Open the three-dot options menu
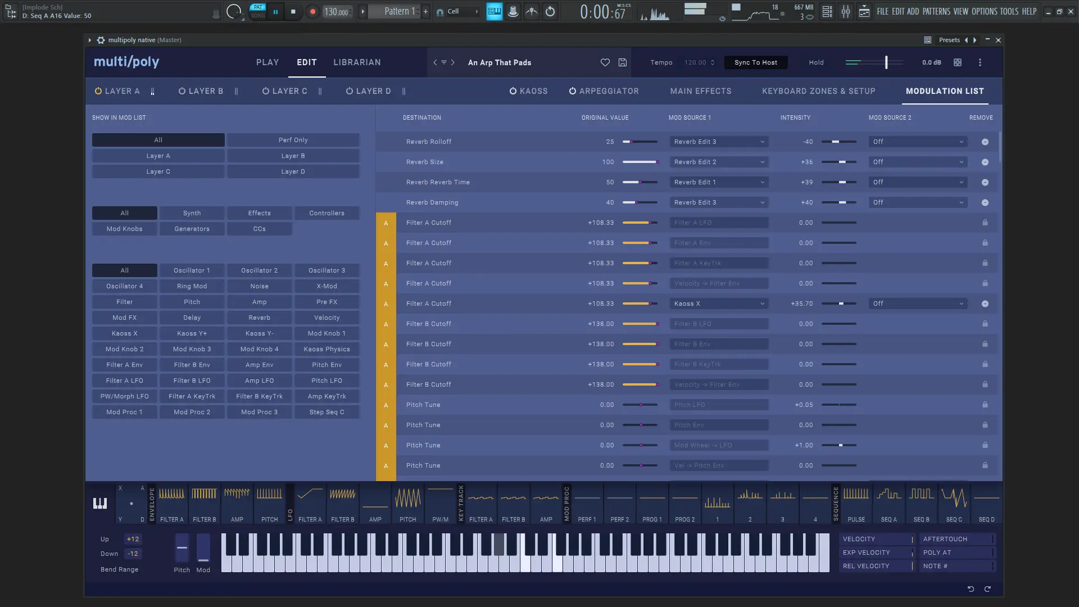 coord(980,62)
